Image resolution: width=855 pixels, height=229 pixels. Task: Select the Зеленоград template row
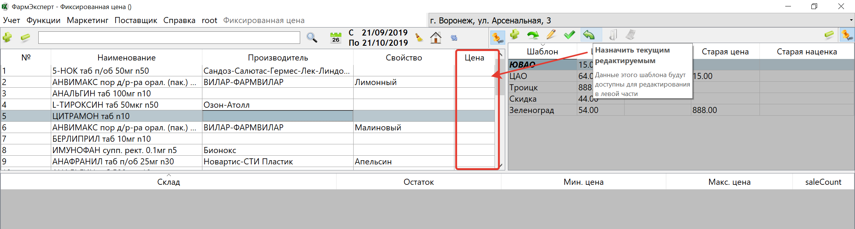point(532,110)
